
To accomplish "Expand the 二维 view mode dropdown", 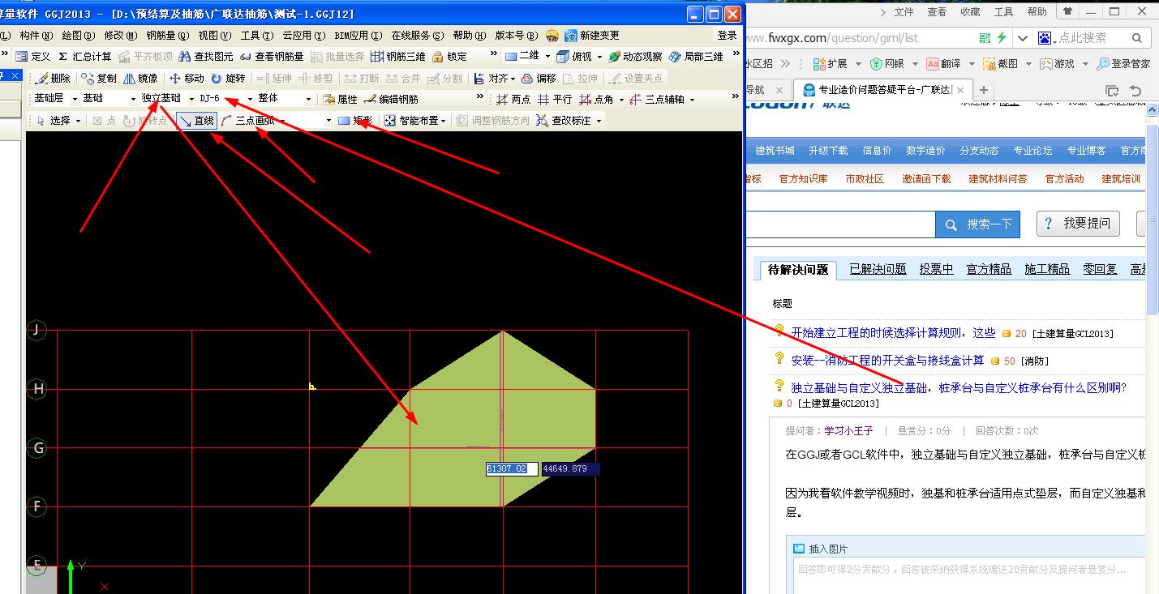I will [x=547, y=57].
